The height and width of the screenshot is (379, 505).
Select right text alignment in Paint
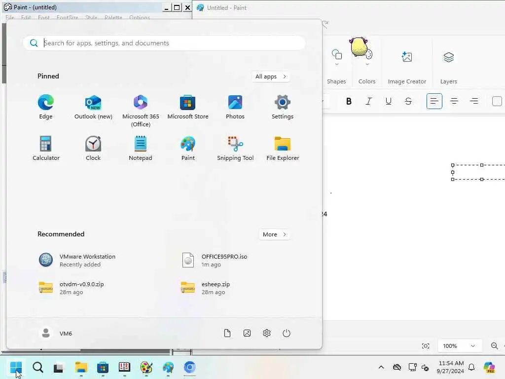coord(474,101)
